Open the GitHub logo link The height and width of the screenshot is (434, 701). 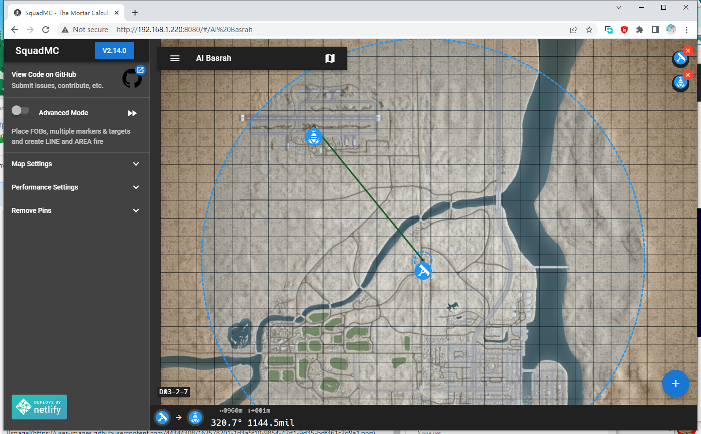pos(132,79)
